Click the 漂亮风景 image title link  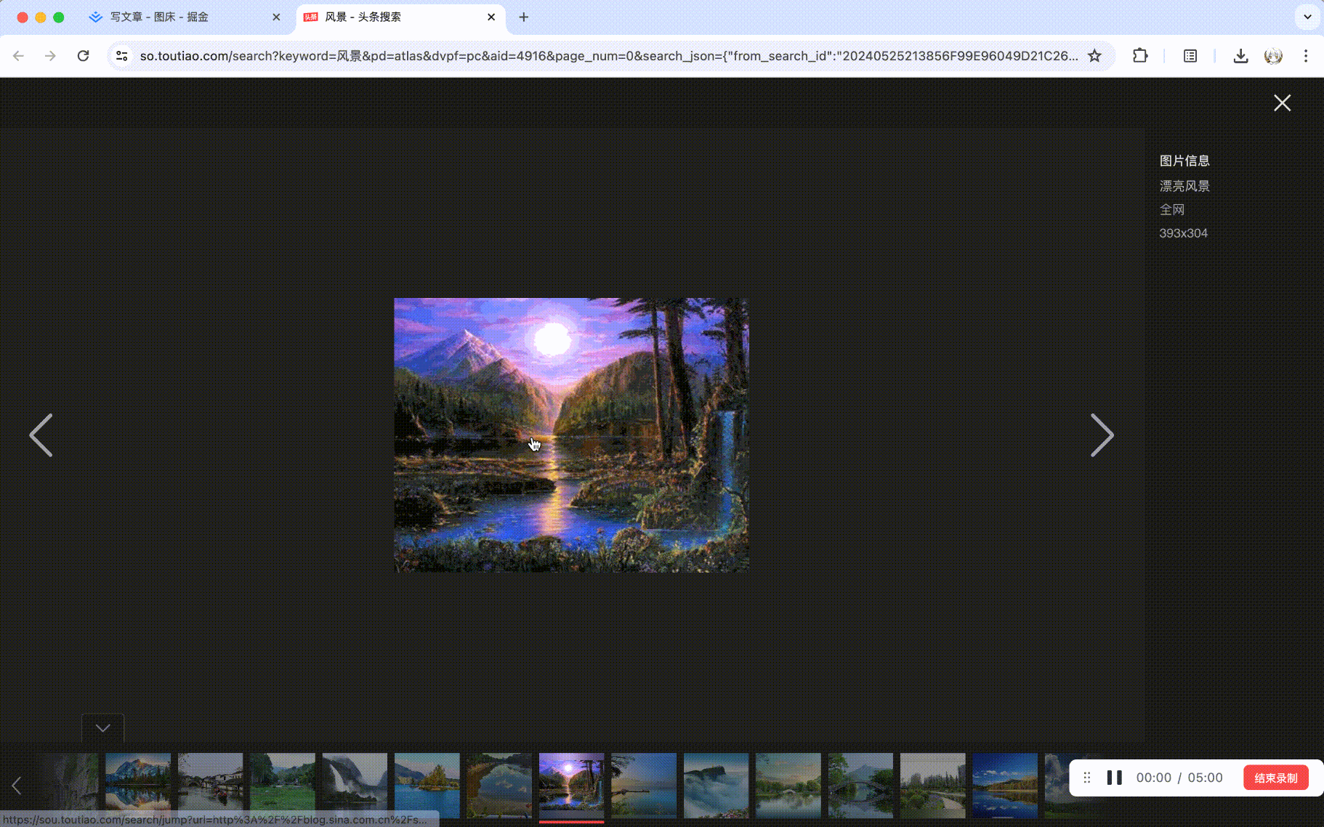click(1184, 186)
